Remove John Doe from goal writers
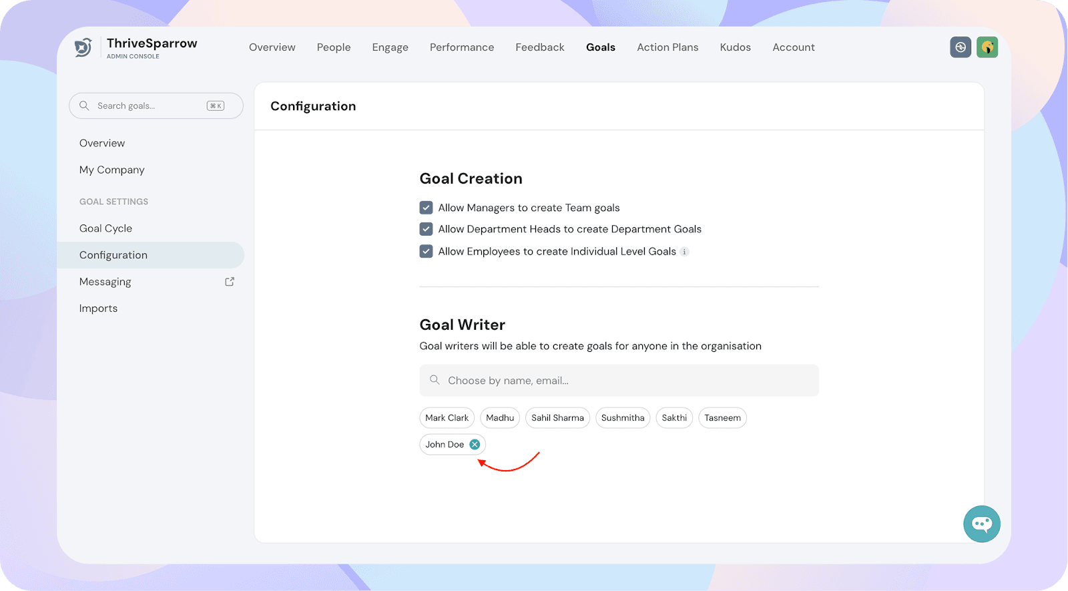This screenshot has height=591, width=1068. pos(475,445)
